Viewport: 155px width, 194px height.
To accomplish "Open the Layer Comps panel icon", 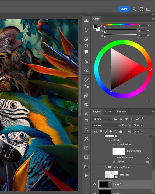I will [86, 148].
